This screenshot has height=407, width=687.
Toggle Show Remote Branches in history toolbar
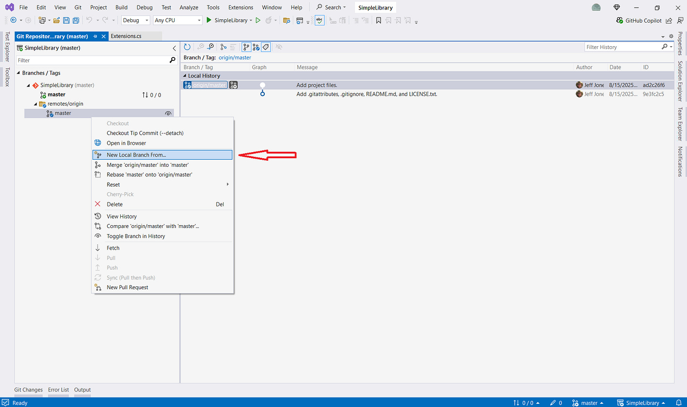(256, 47)
